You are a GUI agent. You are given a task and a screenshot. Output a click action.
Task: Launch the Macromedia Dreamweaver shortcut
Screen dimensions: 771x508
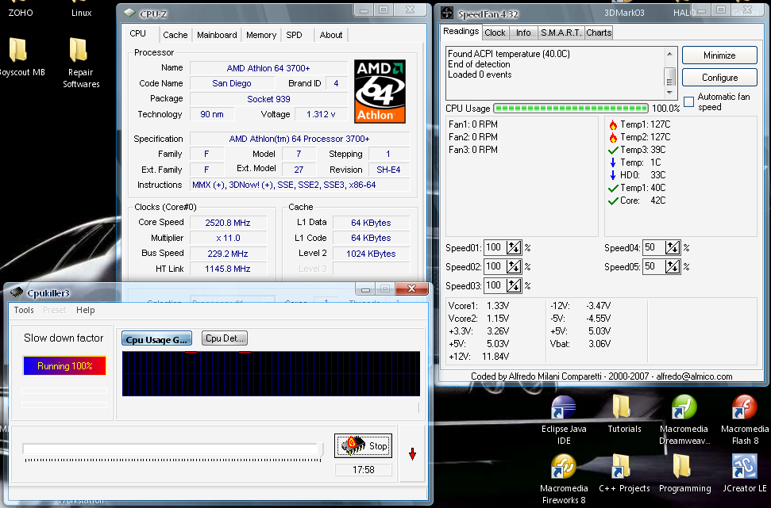point(684,420)
